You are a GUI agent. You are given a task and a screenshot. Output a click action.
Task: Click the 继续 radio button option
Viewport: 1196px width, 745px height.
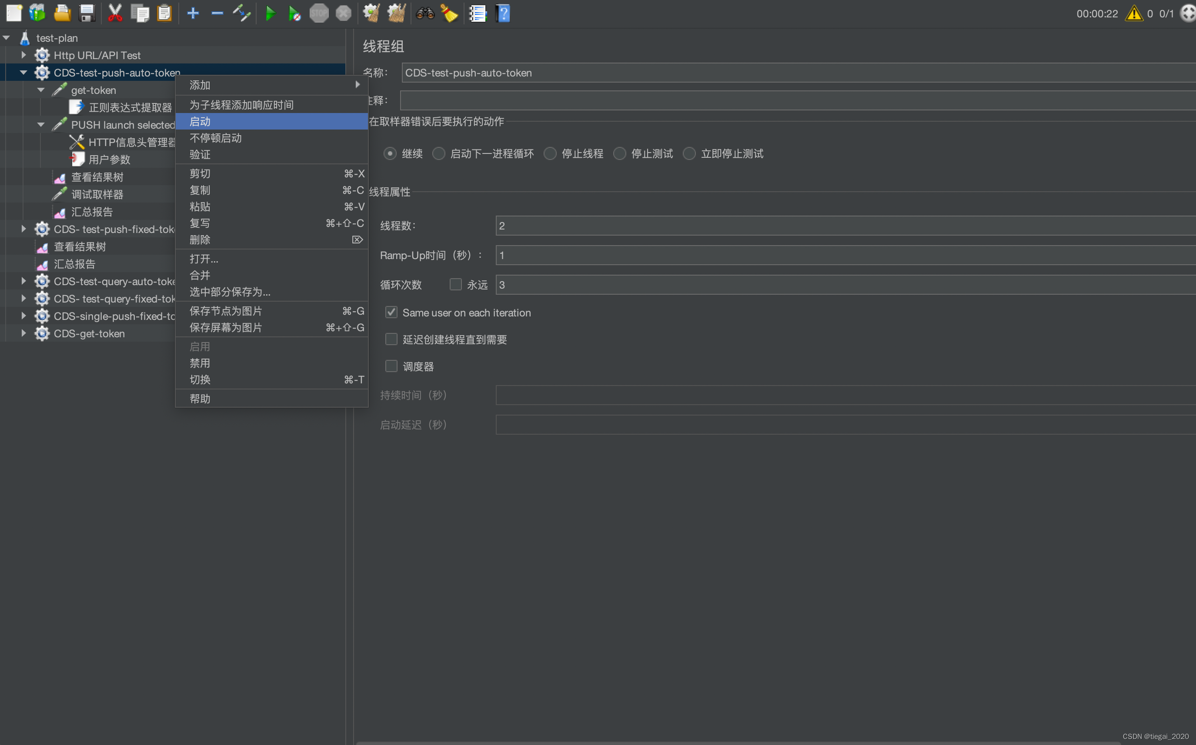390,153
